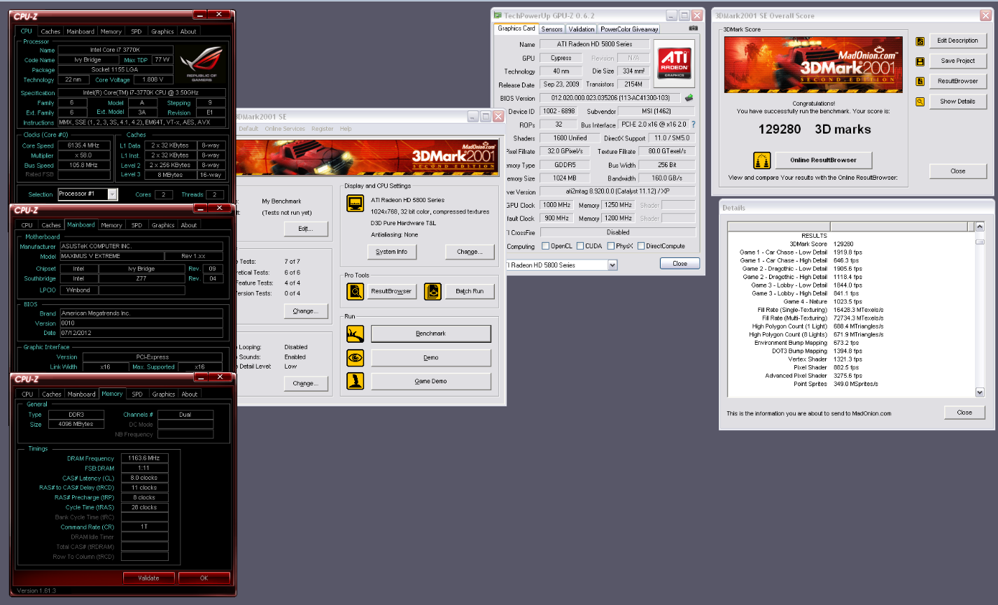998x605 pixels.
Task: Click the Online ResultBrowser trees icon
Action: coord(761,160)
